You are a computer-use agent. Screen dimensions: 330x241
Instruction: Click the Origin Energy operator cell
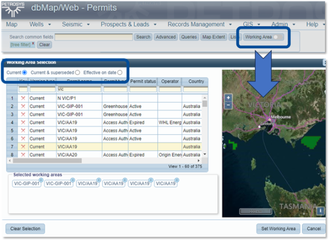(x=170, y=155)
